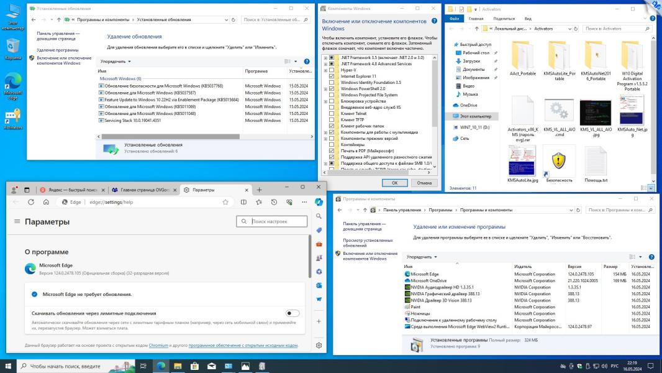Open Упорядочить dropdown in Programs and Features
Screen dimensions: 662x373
click(421, 257)
